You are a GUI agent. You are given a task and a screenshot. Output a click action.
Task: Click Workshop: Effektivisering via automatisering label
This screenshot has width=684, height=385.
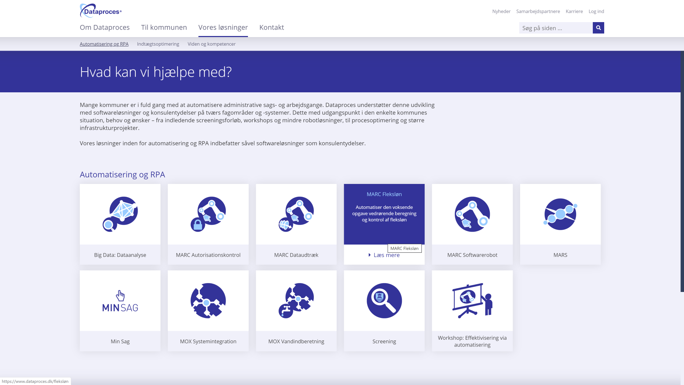[x=472, y=341]
